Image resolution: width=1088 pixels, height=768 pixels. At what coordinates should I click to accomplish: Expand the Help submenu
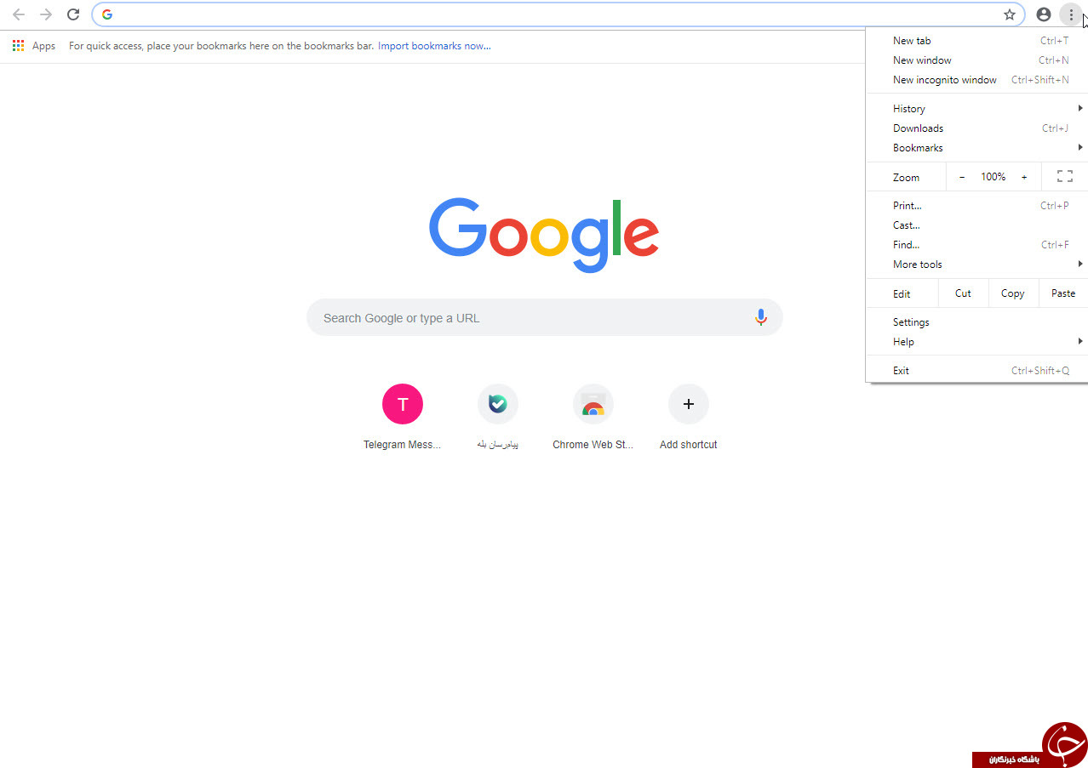tap(976, 342)
